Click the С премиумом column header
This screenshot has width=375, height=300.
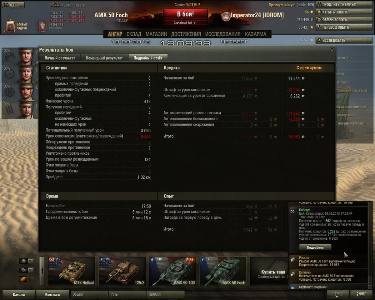tap(309, 68)
